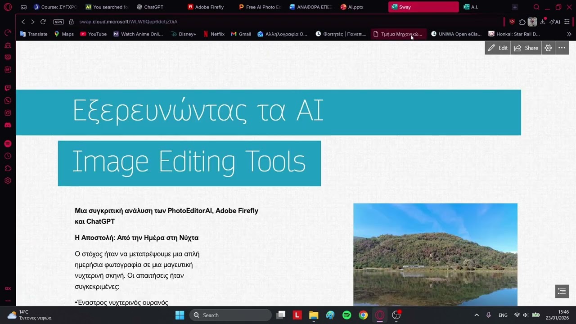Open Google Chrome from the taskbar

[363, 315]
